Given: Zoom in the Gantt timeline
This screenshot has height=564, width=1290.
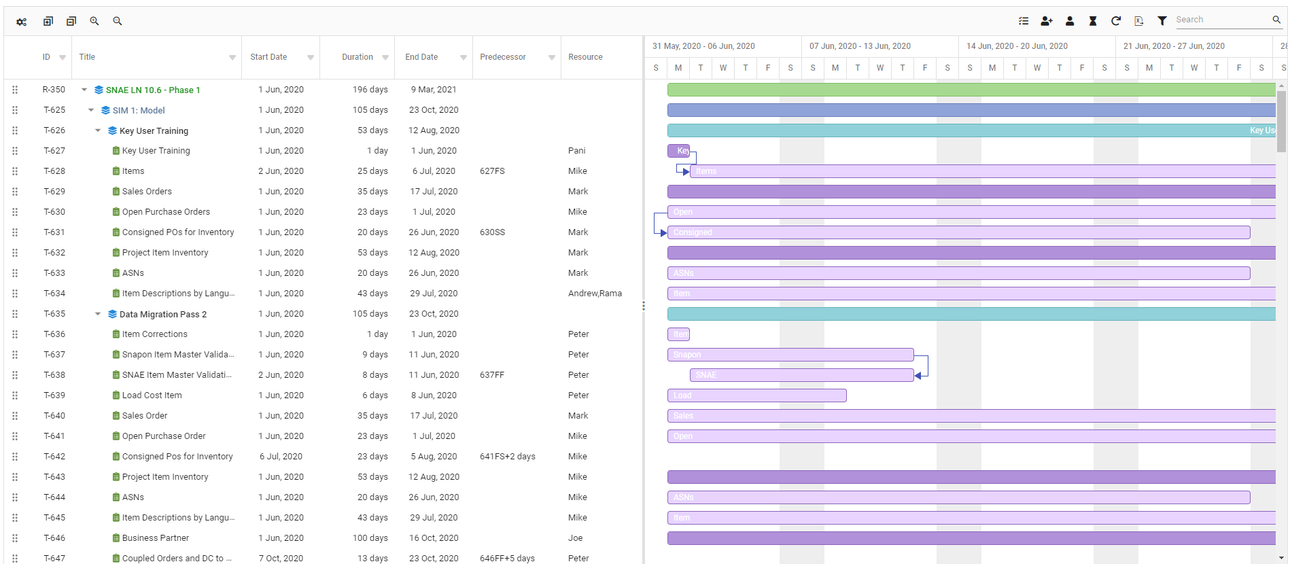Looking at the screenshot, I should click(94, 22).
